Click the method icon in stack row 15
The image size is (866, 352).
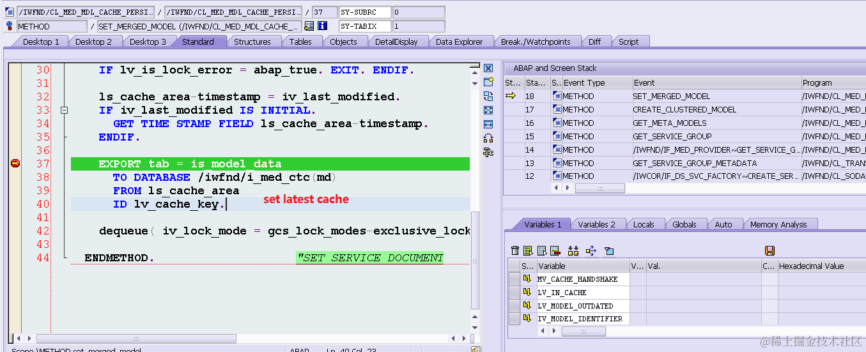557,136
